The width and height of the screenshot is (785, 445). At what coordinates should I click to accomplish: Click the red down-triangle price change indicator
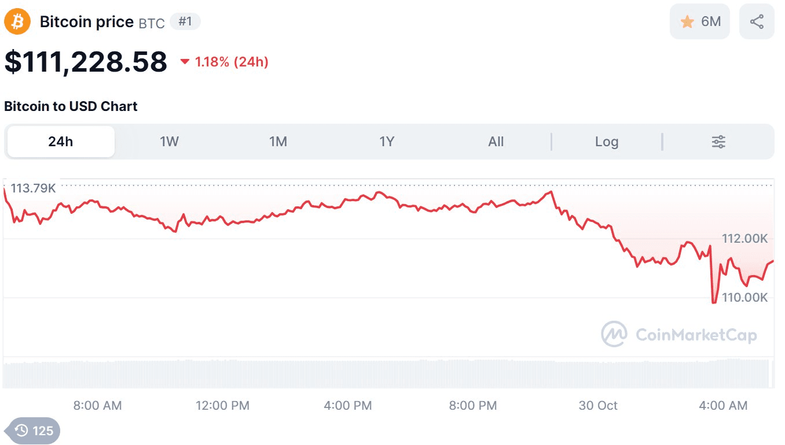coord(185,62)
